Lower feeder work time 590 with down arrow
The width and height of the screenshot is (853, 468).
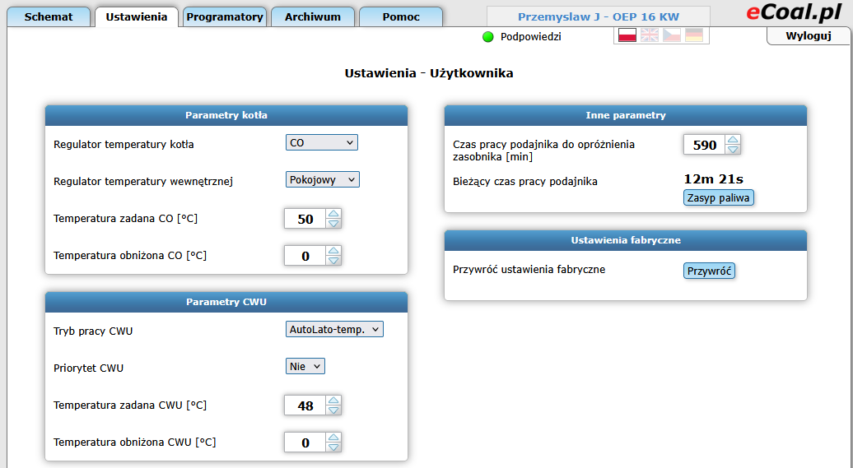coord(733,150)
